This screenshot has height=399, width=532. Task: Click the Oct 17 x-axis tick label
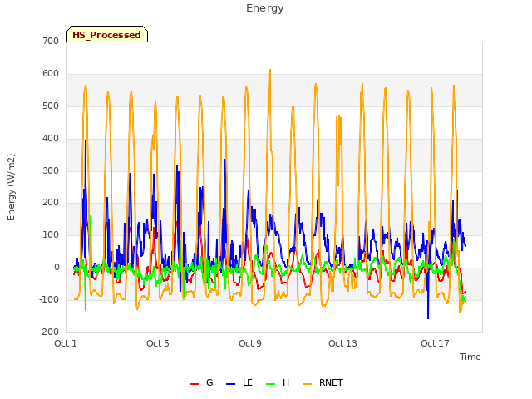435,343
